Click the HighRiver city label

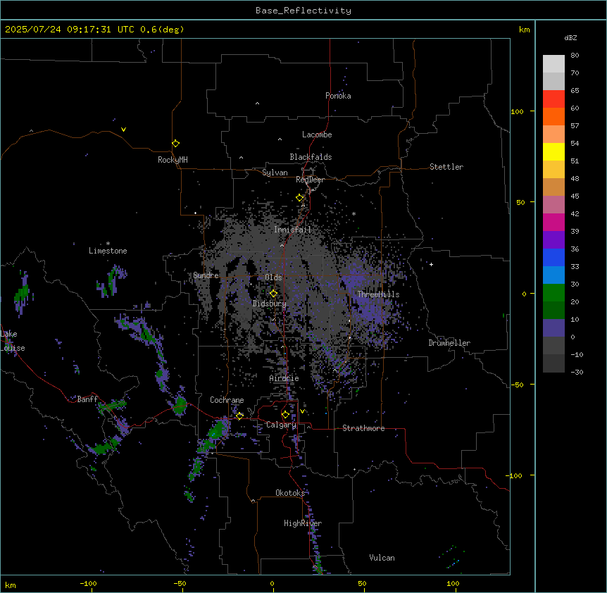click(303, 523)
